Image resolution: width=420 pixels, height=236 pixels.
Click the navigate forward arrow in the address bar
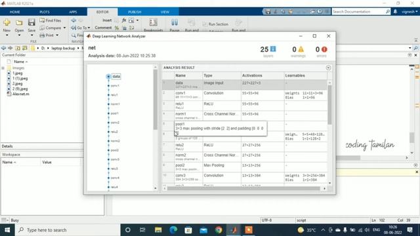pyautogui.click(x=10, y=48)
